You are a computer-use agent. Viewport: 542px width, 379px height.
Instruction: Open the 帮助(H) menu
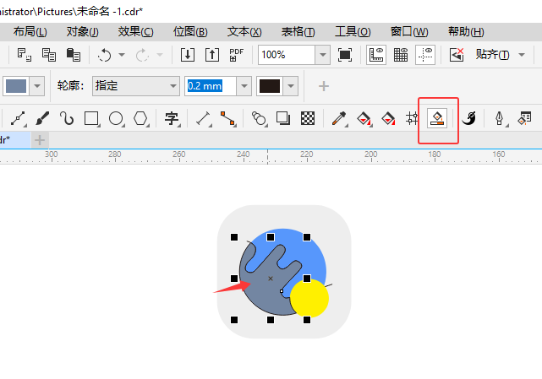(466, 32)
